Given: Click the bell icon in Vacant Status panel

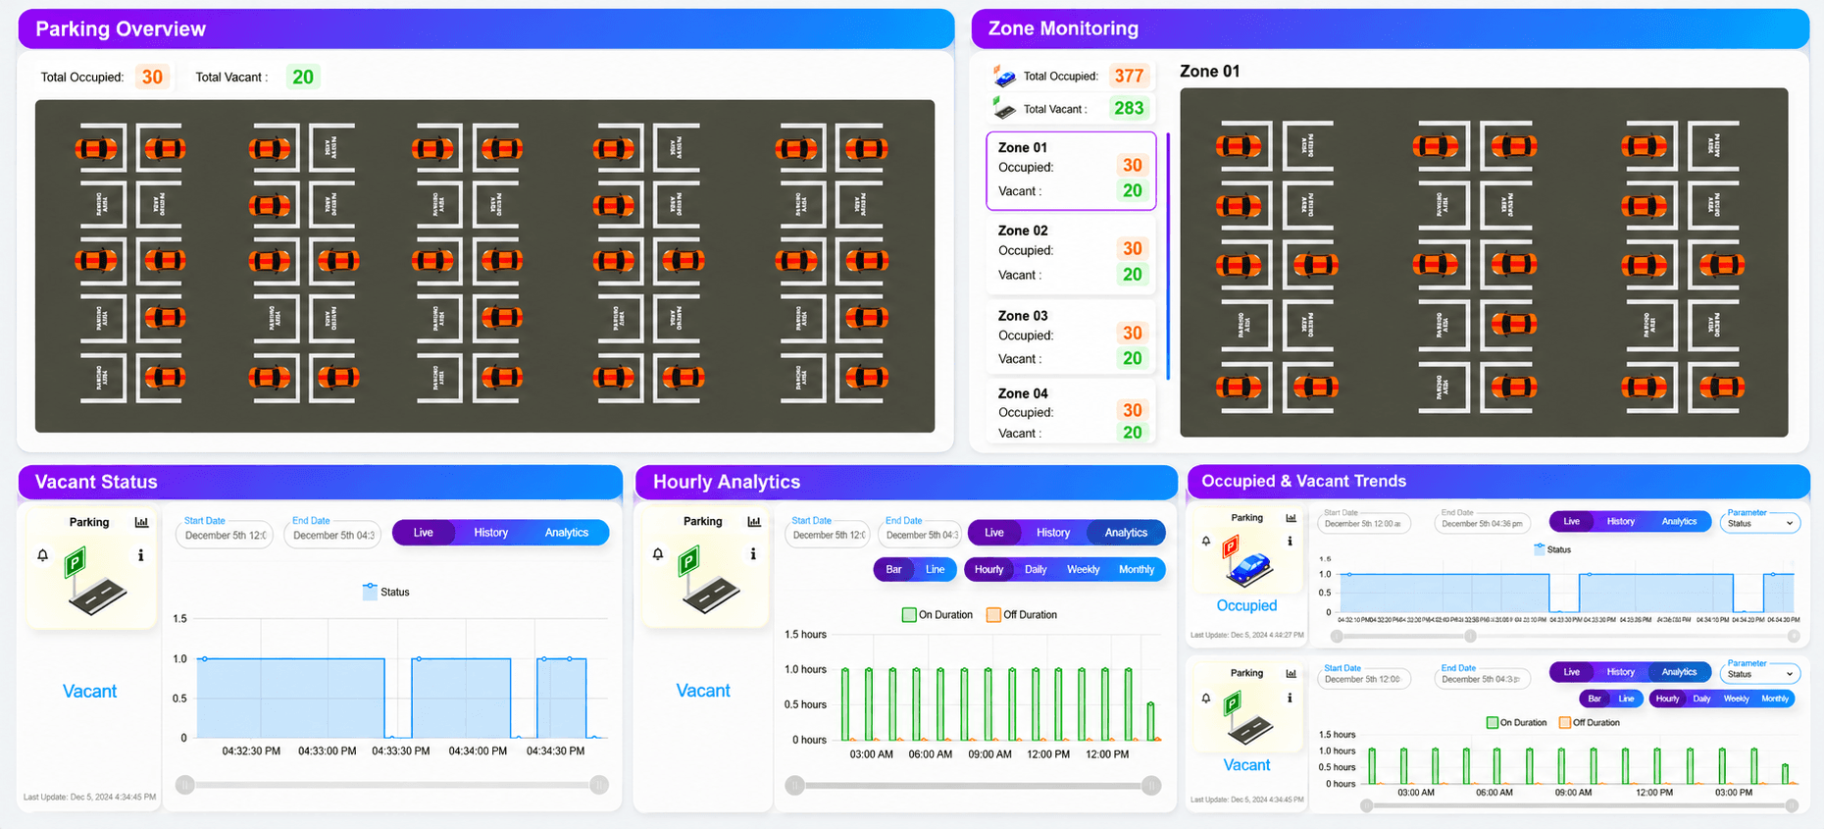Looking at the screenshot, I should click(x=43, y=555).
